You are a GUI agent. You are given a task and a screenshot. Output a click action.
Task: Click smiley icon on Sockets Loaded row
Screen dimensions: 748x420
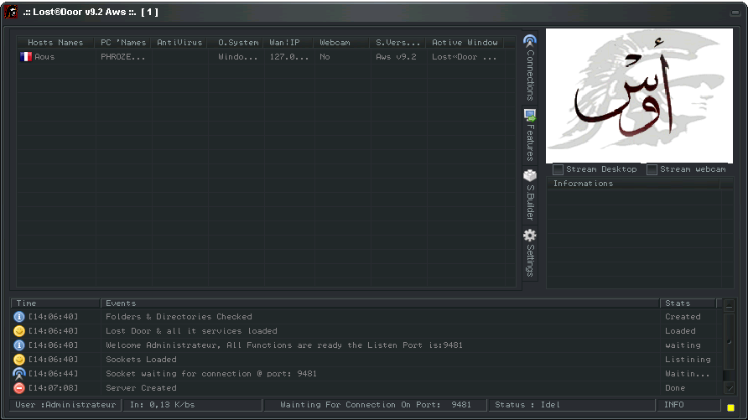(19, 360)
